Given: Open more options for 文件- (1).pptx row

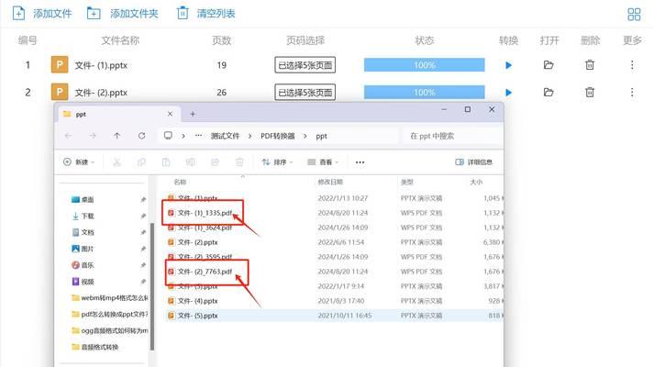Looking at the screenshot, I should 632,65.
